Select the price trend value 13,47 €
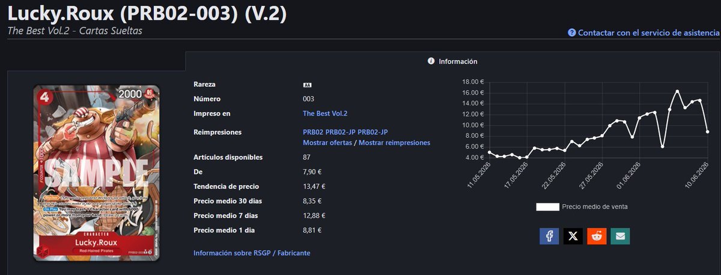Image resolution: width=721 pixels, height=275 pixels. 314,186
